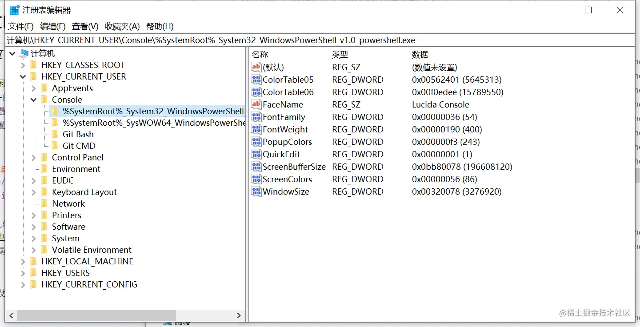The image size is (640, 327).
Task: Select the HKEY_USERS label
Action: click(65, 273)
